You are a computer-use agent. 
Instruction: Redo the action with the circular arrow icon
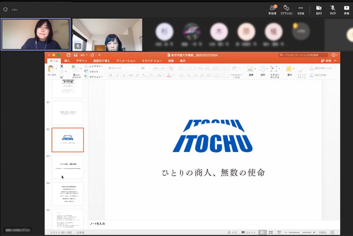(92, 55)
